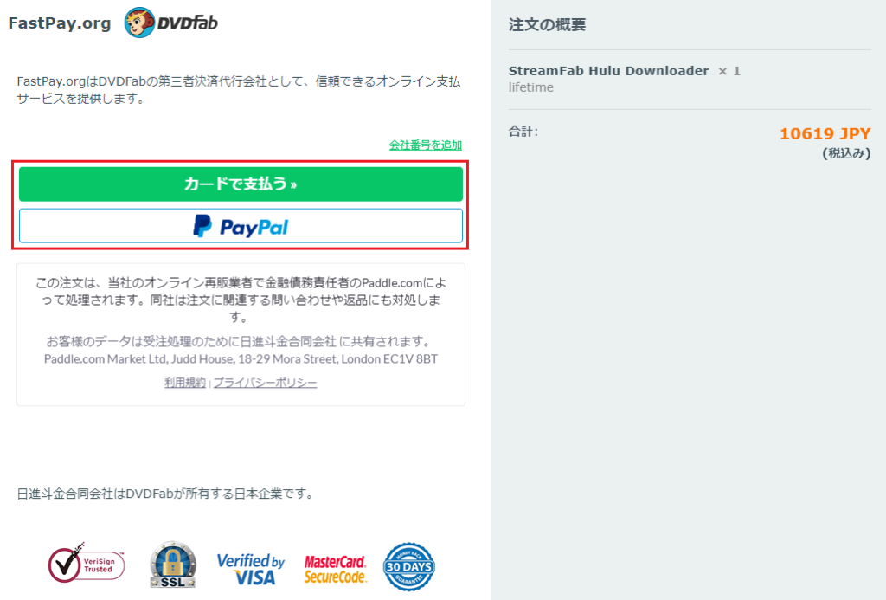Click the 注文の概要 order summary heading
This screenshot has width=886, height=600.
click(547, 25)
